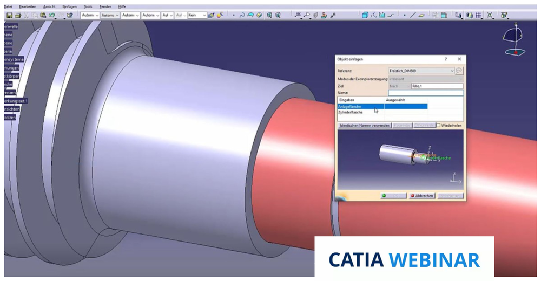
Task: Click the Save diskette icon in toolbar
Action: pos(9,16)
